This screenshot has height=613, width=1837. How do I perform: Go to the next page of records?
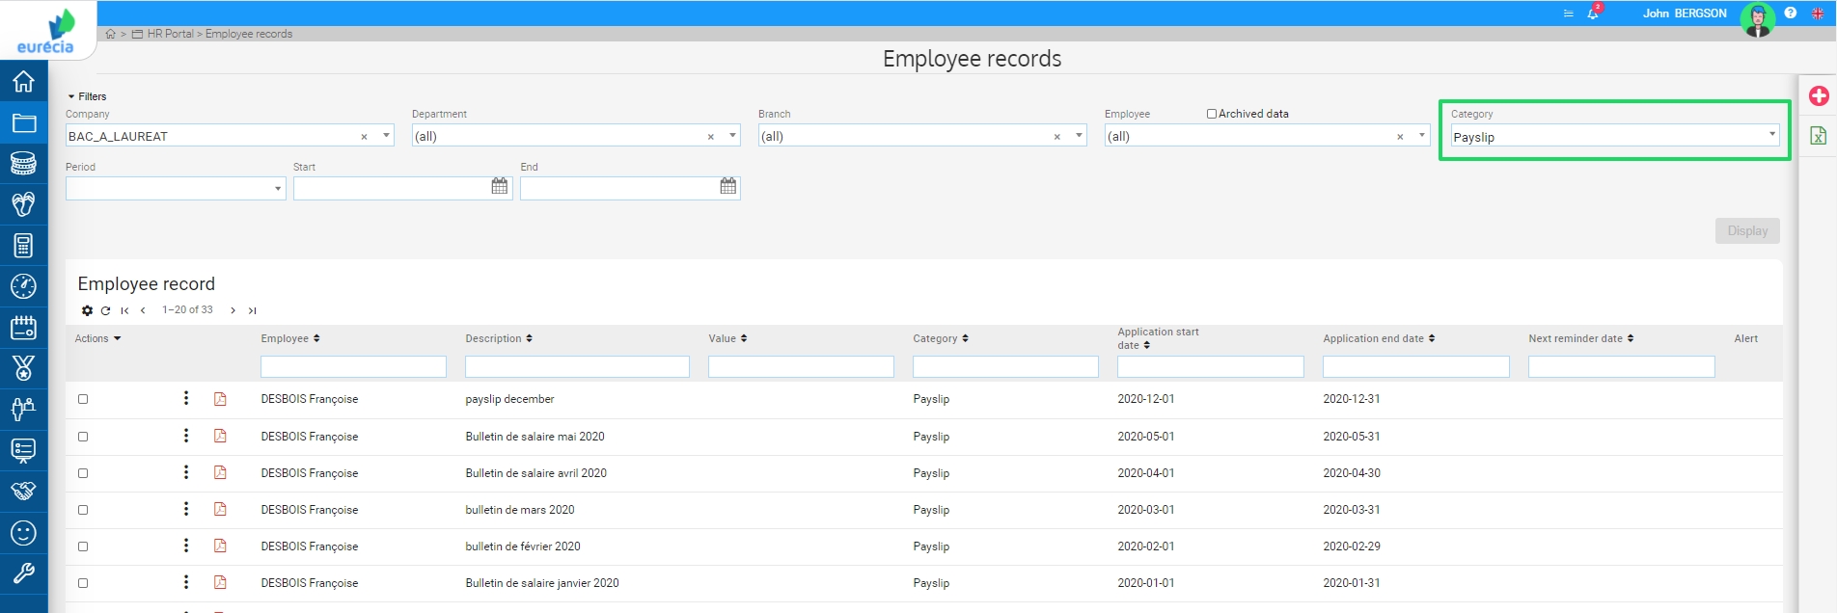click(233, 310)
